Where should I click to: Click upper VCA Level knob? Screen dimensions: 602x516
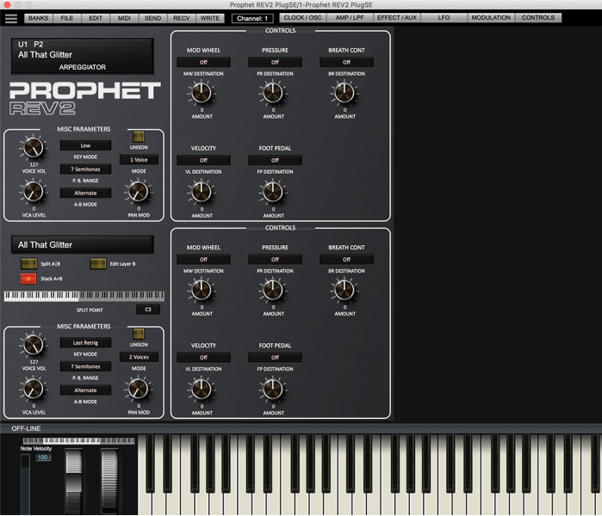click(x=34, y=192)
